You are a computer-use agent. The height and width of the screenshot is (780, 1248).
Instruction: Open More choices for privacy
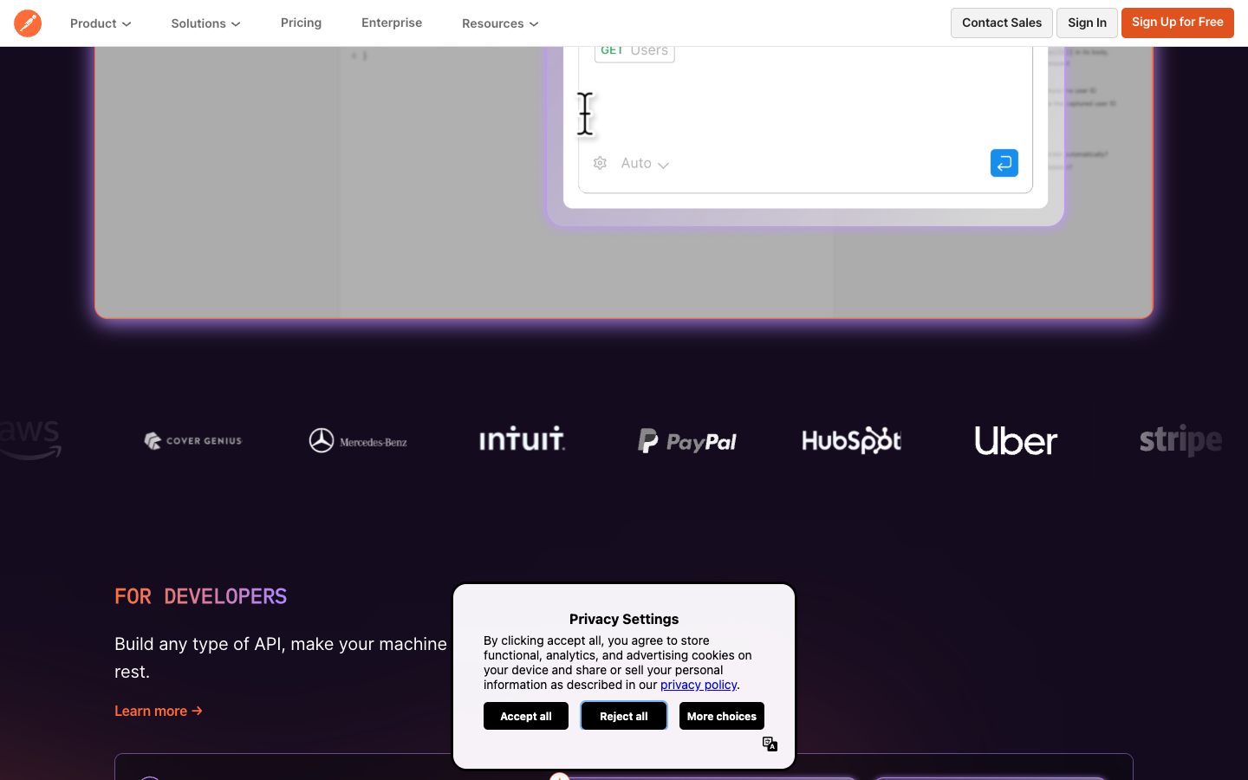[x=722, y=716]
